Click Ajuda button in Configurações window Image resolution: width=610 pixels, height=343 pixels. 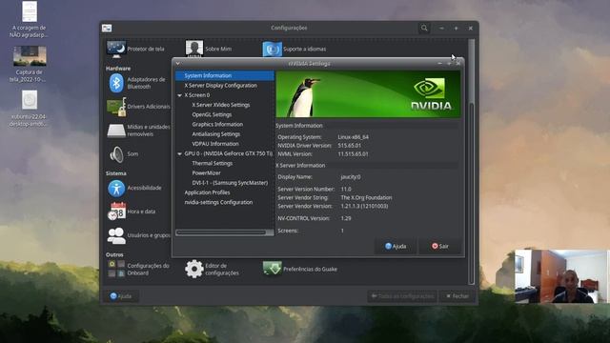[121, 296]
